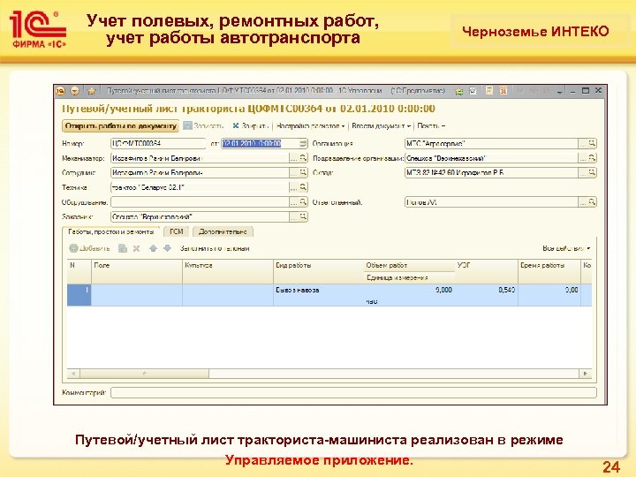Click the search magnifier for Склад

[x=592, y=173]
